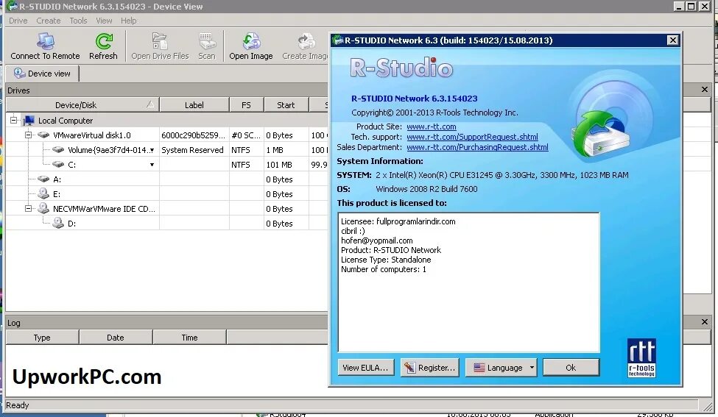Click the Type column header in Log
Viewport: 718px width, 417px height.
click(42, 338)
